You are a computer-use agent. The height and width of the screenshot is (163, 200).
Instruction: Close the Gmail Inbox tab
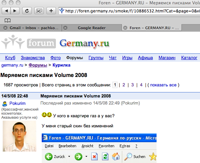click(x=5, y=28)
